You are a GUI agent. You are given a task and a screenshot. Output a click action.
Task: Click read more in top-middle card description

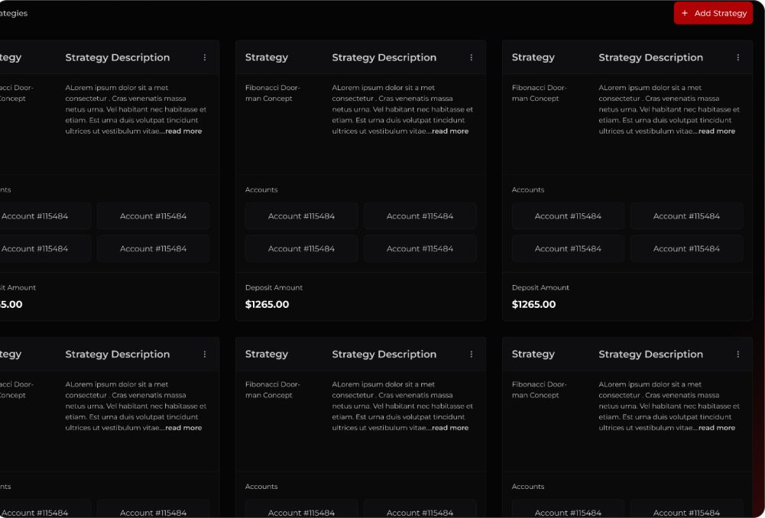point(450,131)
